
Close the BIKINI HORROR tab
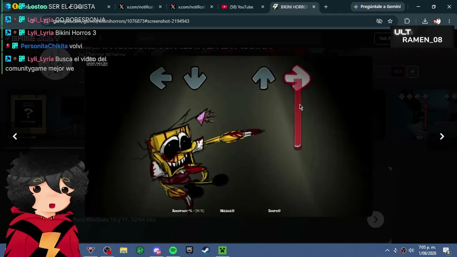coord(314,7)
